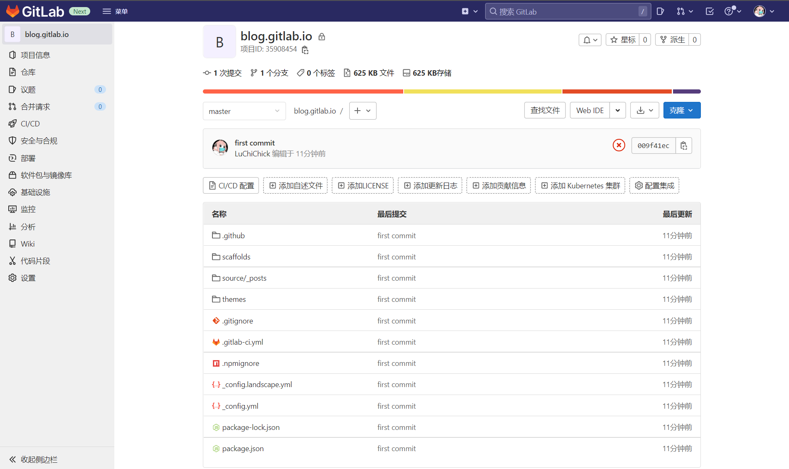Open the .github folder
789x469 pixels.
pyautogui.click(x=234, y=235)
